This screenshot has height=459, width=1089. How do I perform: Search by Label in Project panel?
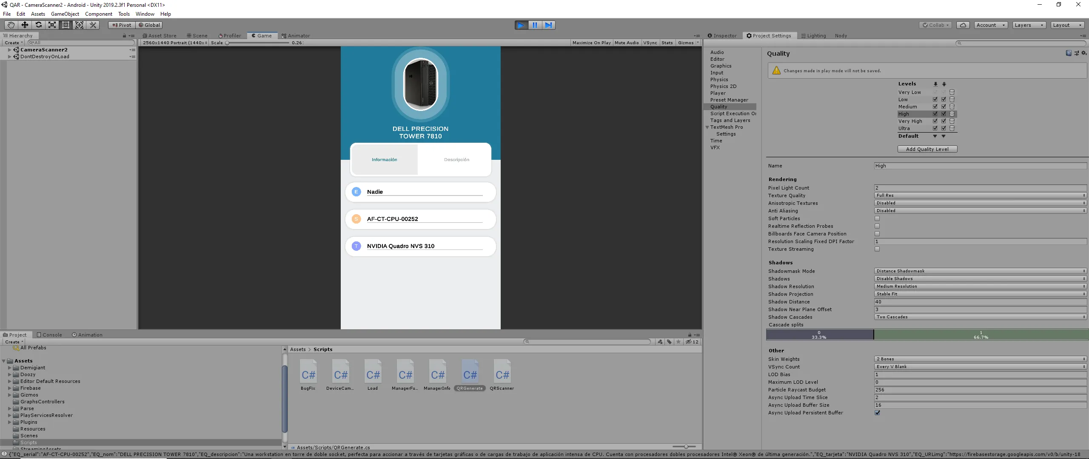click(669, 342)
